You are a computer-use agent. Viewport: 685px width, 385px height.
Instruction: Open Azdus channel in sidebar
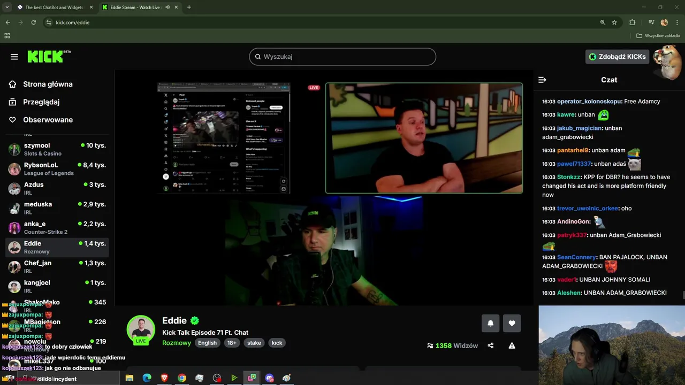coord(57,188)
